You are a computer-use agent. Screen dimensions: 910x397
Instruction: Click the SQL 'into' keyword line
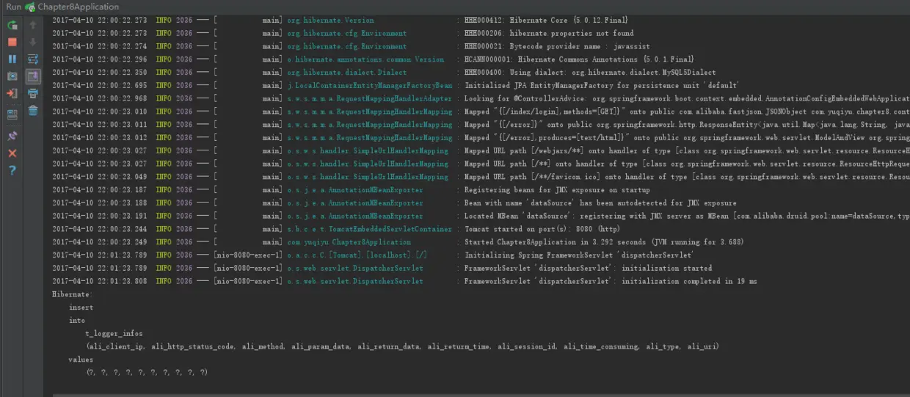(77, 321)
